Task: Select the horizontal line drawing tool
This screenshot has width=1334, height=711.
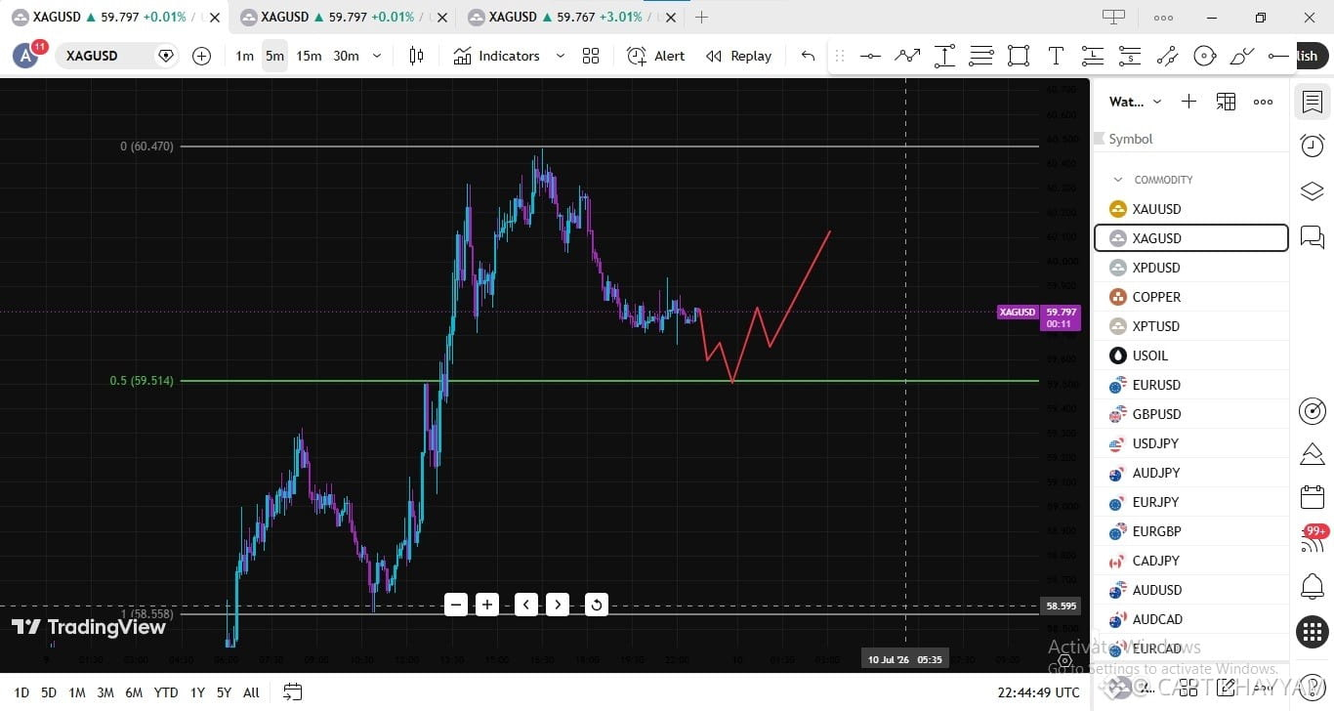Action: 870,56
